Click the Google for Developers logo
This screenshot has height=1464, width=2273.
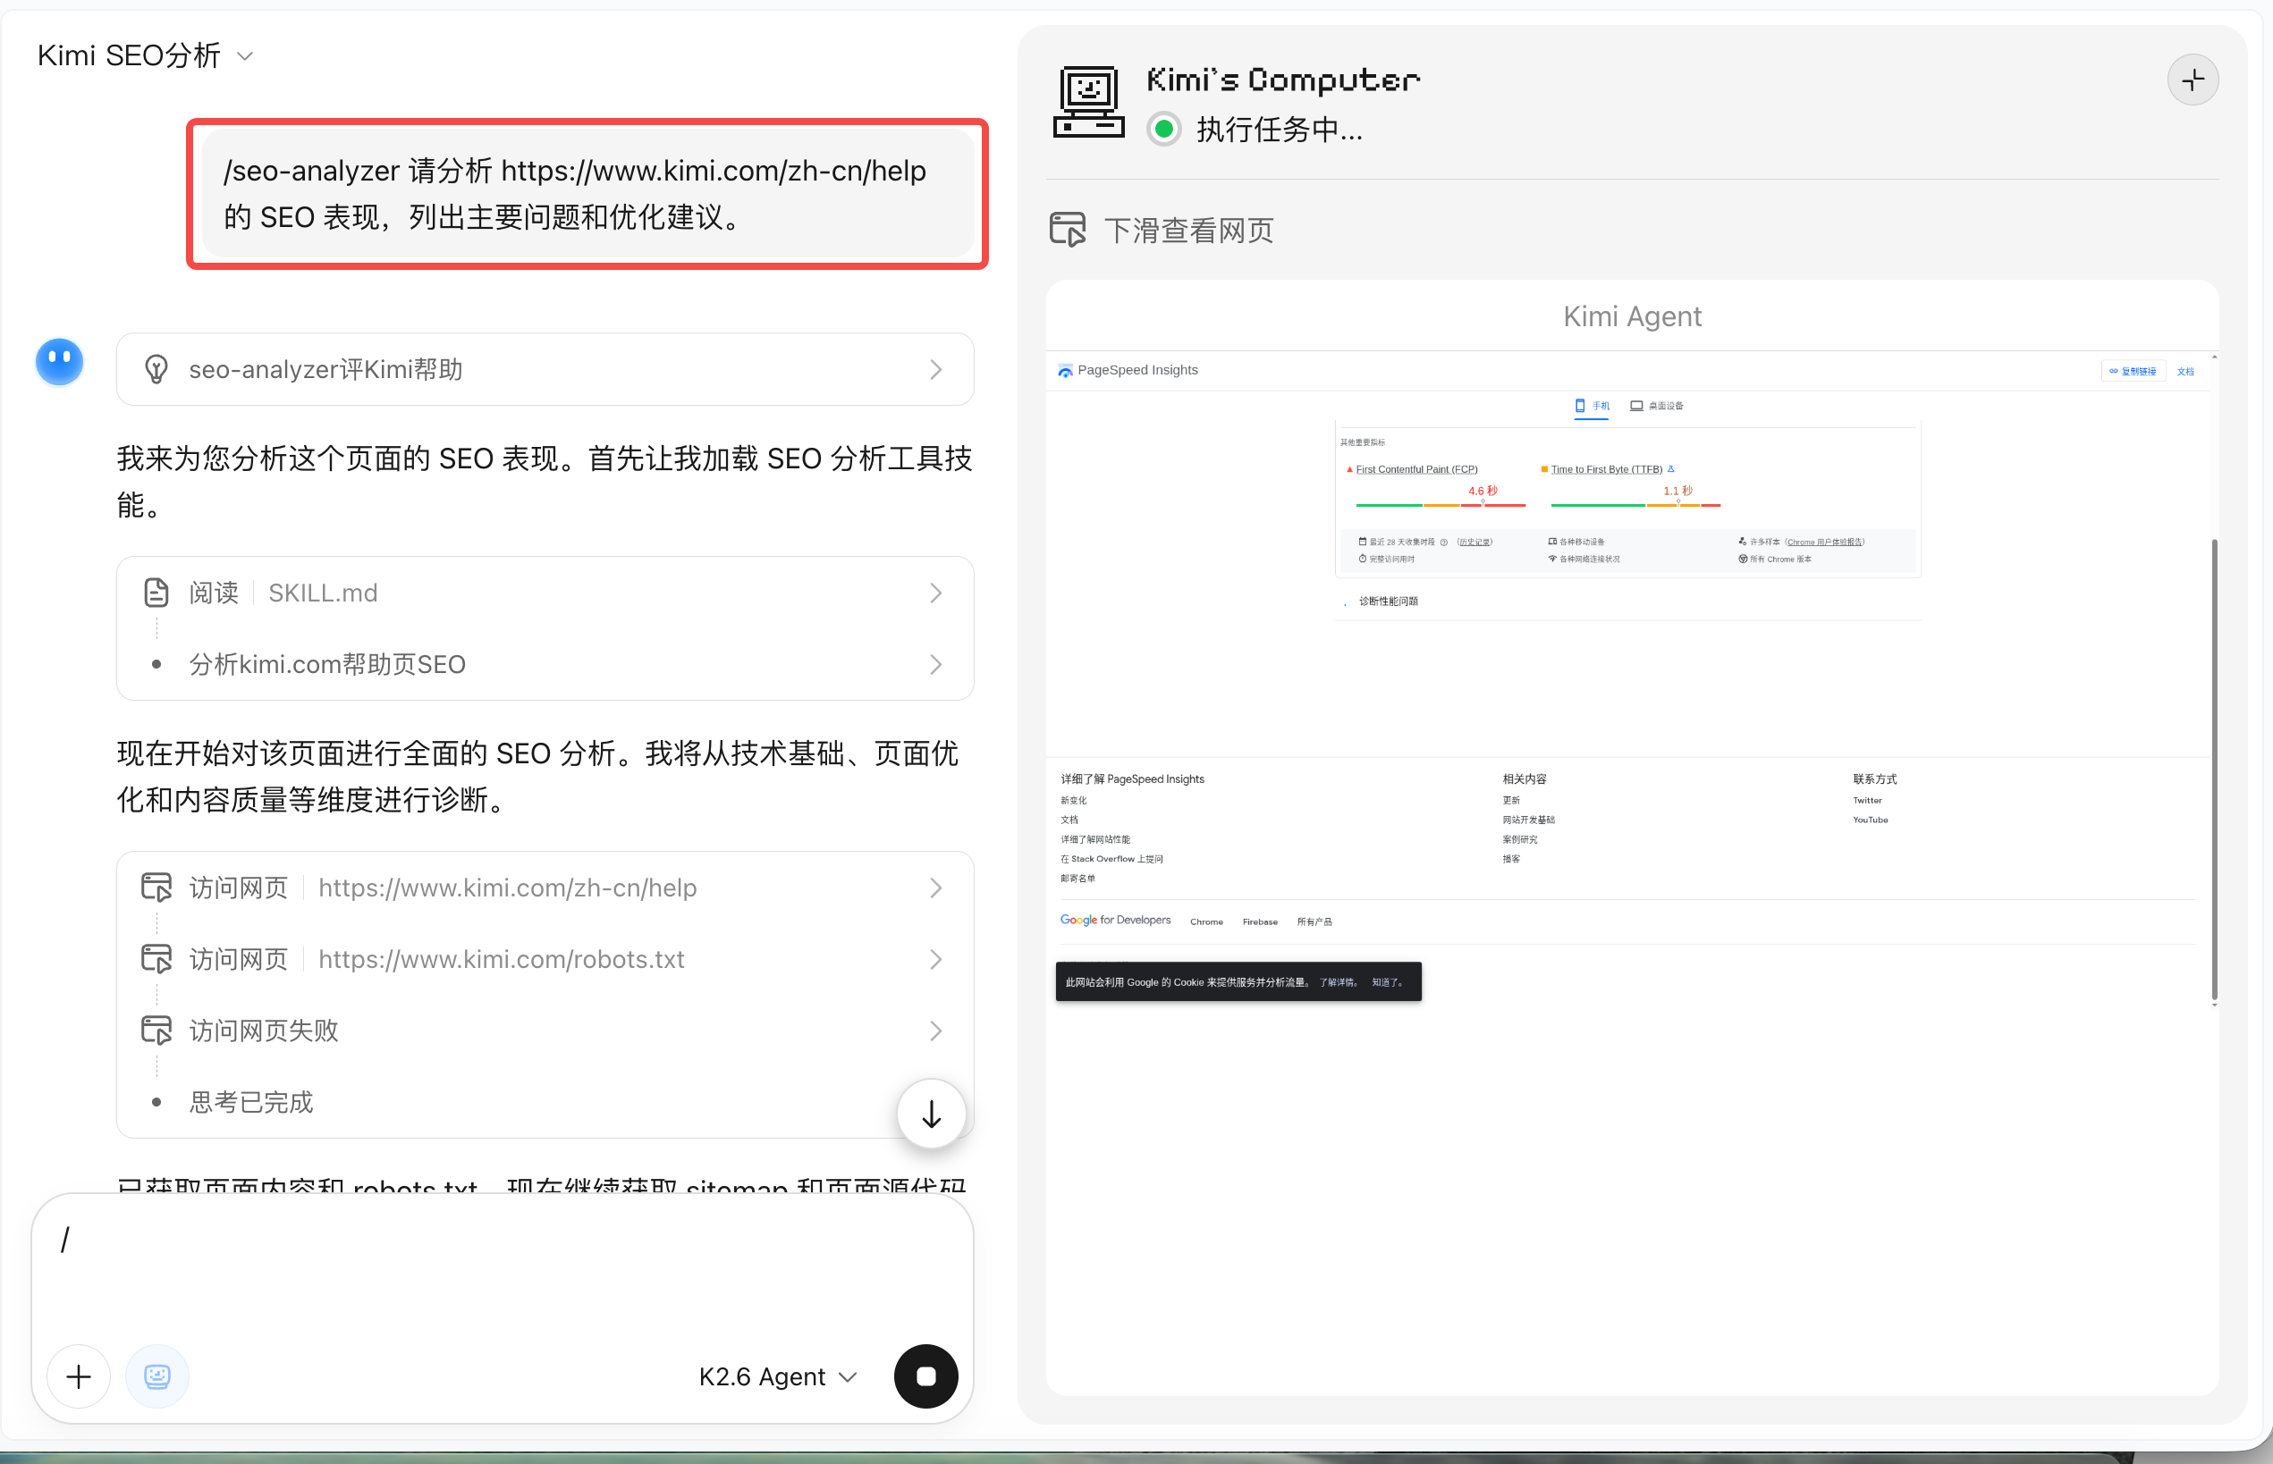[x=1115, y=921]
